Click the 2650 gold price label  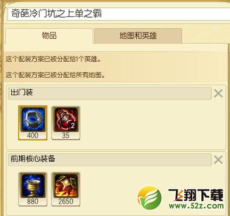[x=66, y=202]
